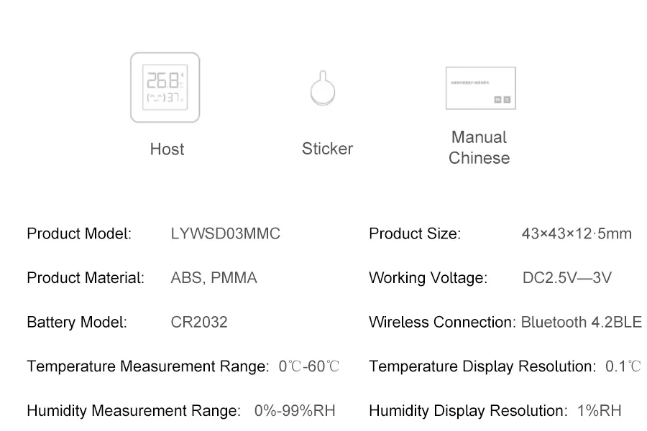Click the Host label text

(x=167, y=149)
